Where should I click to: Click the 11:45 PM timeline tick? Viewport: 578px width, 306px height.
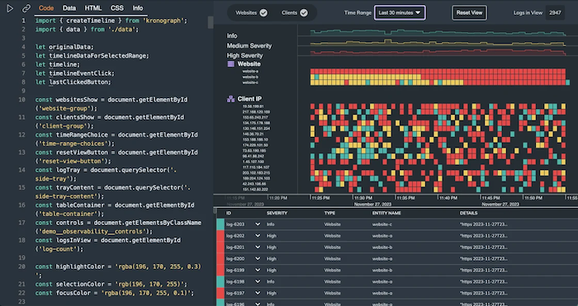pos(491,198)
